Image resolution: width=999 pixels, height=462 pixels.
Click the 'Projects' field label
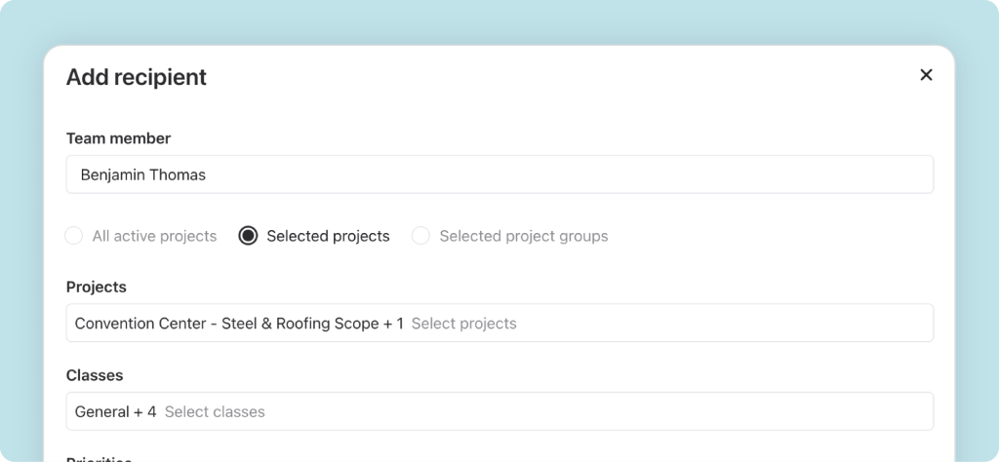click(x=97, y=287)
